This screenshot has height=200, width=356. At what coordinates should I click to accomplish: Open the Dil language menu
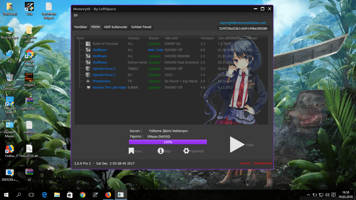click(x=76, y=15)
